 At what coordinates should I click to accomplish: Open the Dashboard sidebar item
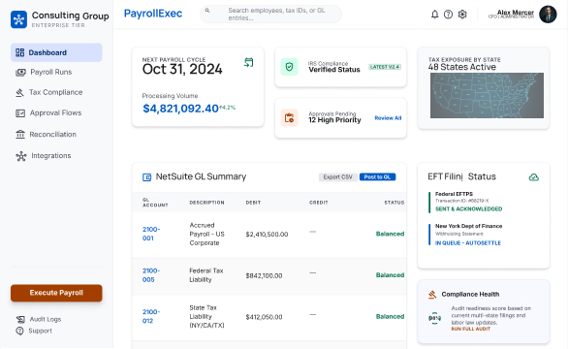[56, 52]
